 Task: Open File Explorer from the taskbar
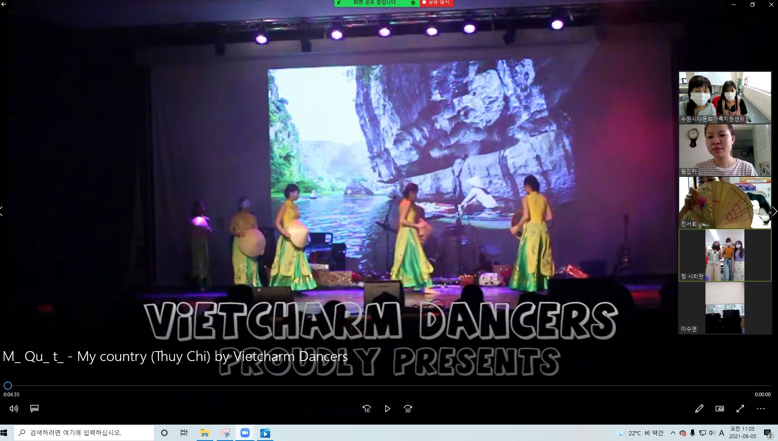205,433
